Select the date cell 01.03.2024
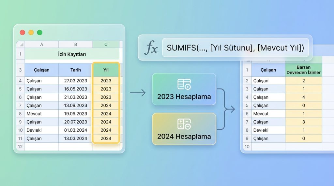The height and width of the screenshot is (186, 334). pyautogui.click(x=76, y=130)
